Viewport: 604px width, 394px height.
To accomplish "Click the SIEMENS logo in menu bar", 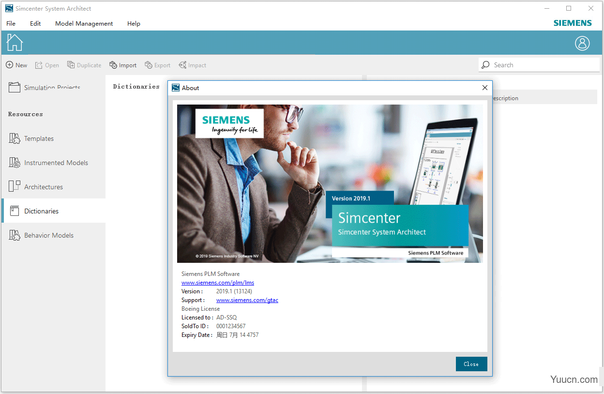I will click(x=573, y=23).
